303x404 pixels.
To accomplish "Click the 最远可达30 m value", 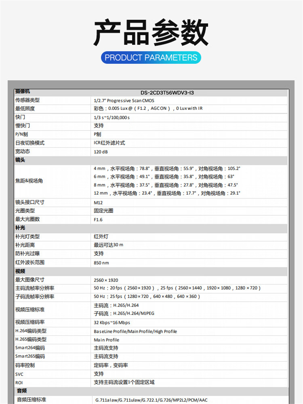I will [108, 245].
